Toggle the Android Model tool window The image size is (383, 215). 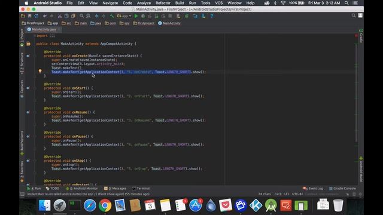coord(361,170)
